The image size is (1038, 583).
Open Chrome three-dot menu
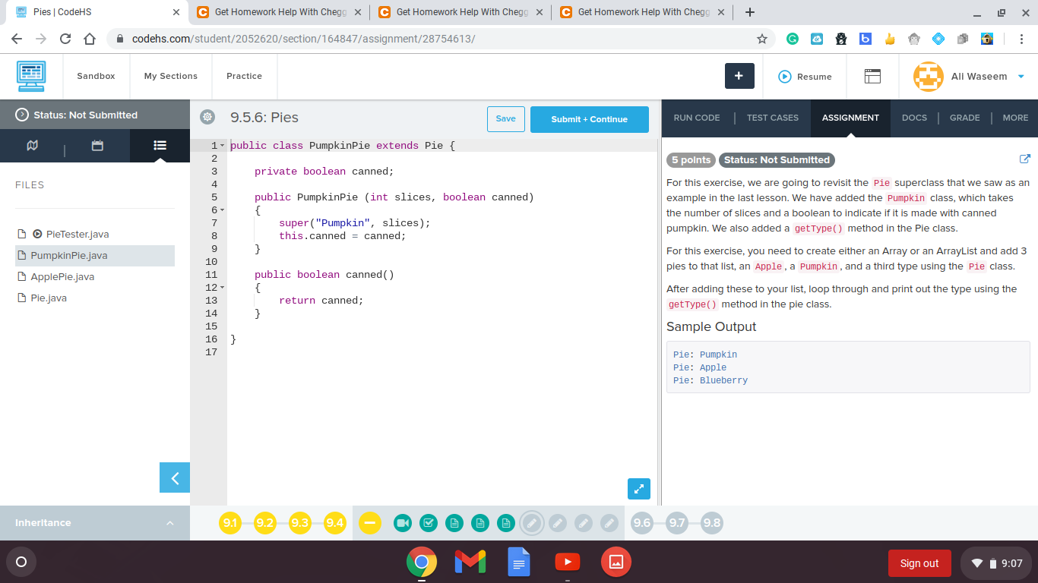click(x=1022, y=39)
